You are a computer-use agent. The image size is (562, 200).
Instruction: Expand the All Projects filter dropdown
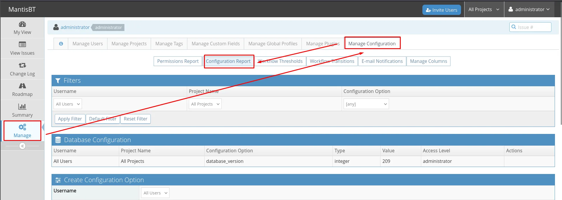pyautogui.click(x=205, y=104)
